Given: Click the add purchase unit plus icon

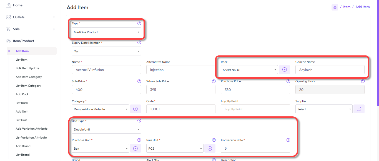Looking at the screenshot, I should [135, 149].
